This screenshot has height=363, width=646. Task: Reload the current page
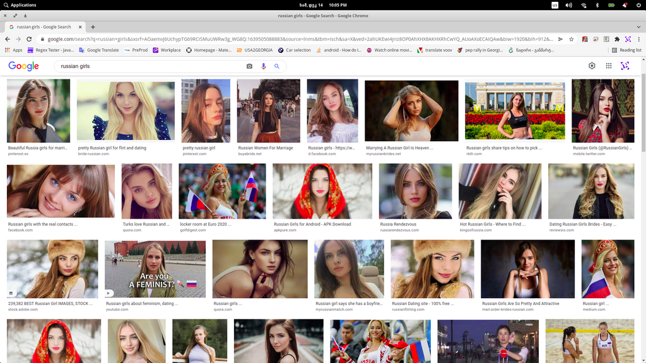tap(32, 39)
